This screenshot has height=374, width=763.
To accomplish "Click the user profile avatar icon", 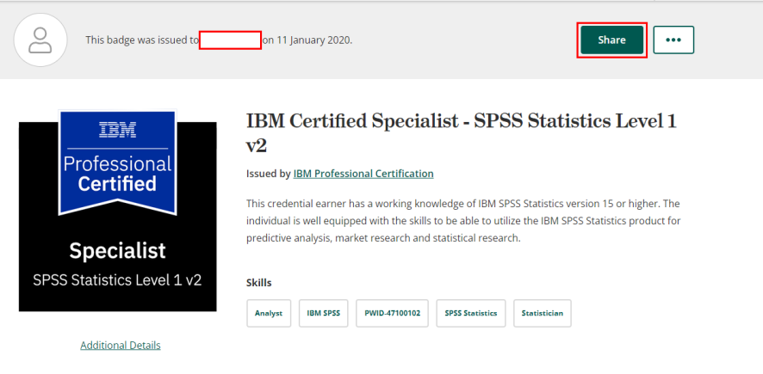I will (40, 40).
